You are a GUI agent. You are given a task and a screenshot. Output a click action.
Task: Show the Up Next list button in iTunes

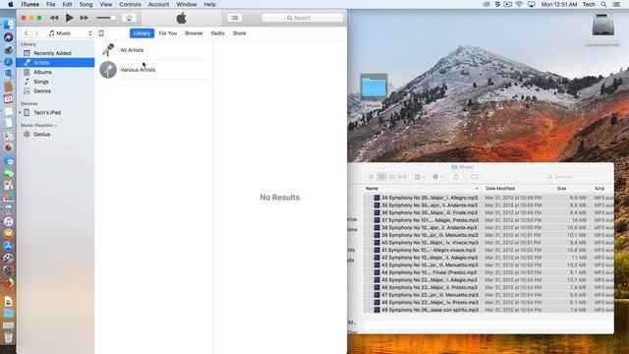[x=235, y=18]
